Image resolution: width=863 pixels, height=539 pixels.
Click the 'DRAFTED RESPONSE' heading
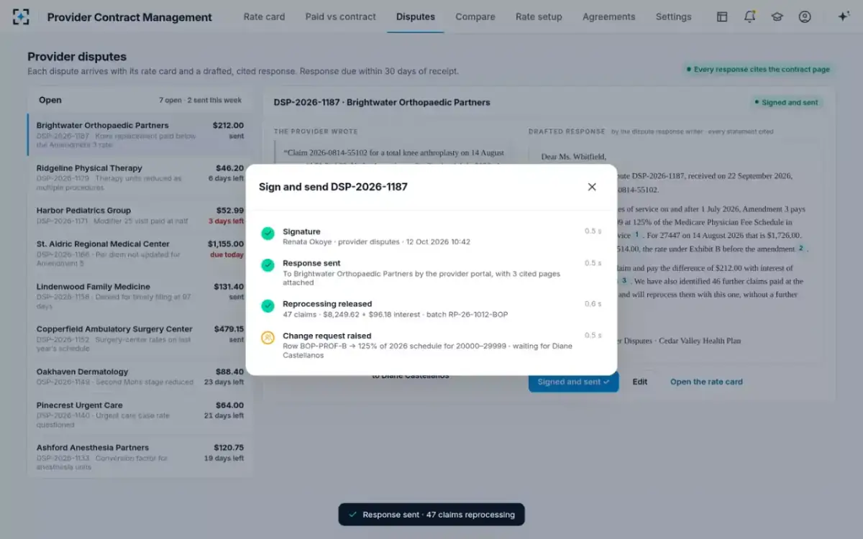[x=567, y=132]
